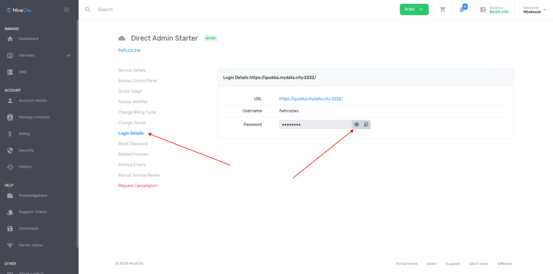Select Related Invoices
Screen dimensions: 553x274
click(x=133, y=155)
